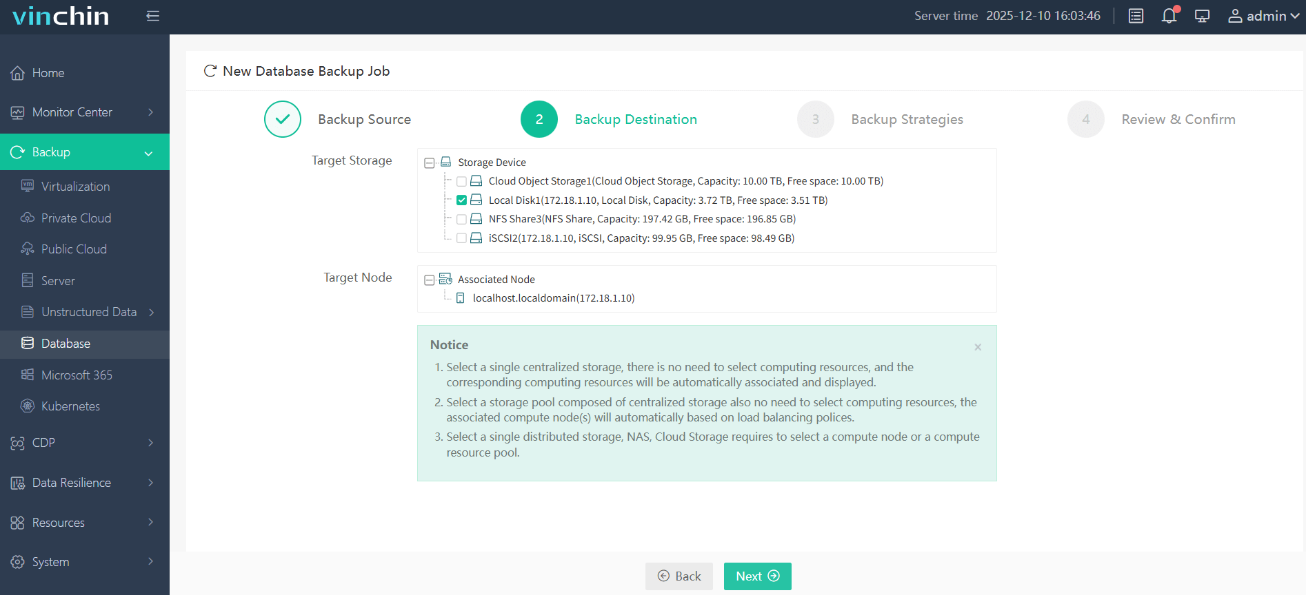Click the Kubernetes sidebar icon
1306x595 pixels.
[x=28, y=406]
